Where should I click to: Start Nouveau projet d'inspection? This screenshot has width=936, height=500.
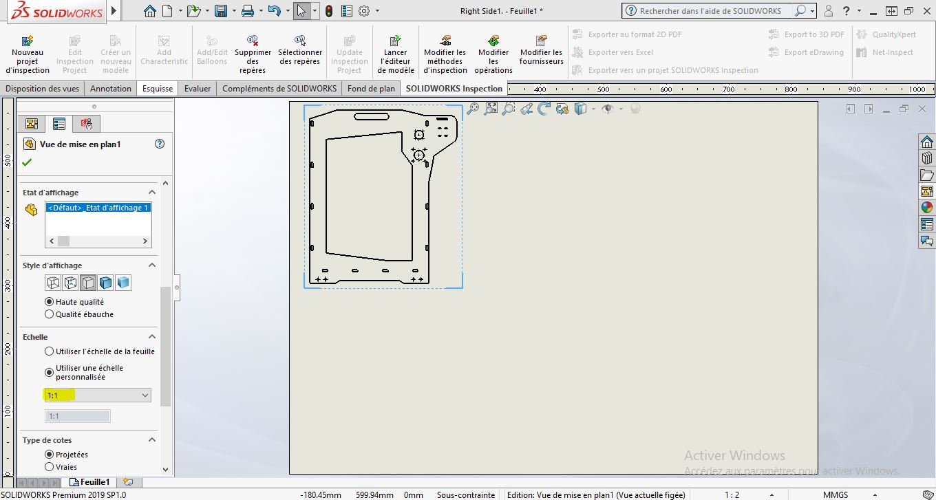coord(28,54)
